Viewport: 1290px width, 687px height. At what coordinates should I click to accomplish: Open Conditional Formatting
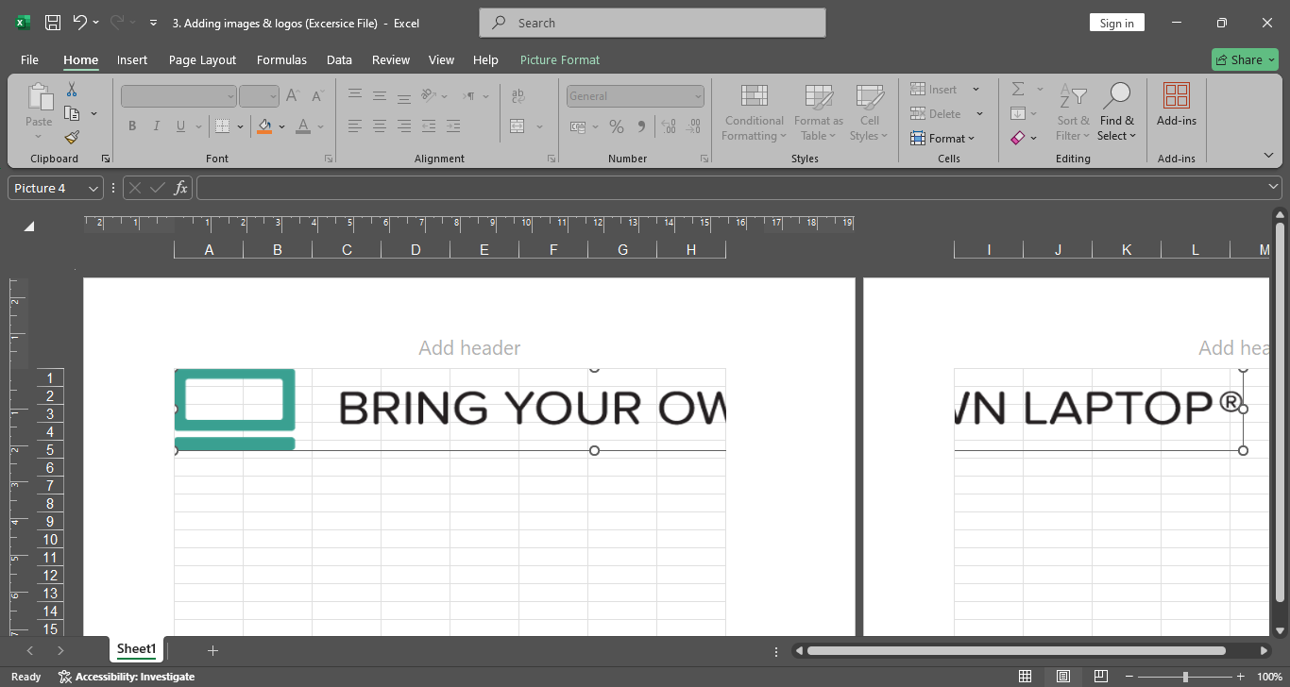coord(754,113)
